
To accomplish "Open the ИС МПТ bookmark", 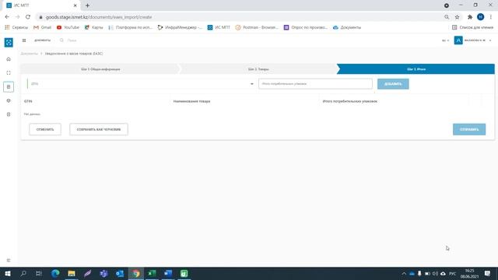I will (219, 27).
